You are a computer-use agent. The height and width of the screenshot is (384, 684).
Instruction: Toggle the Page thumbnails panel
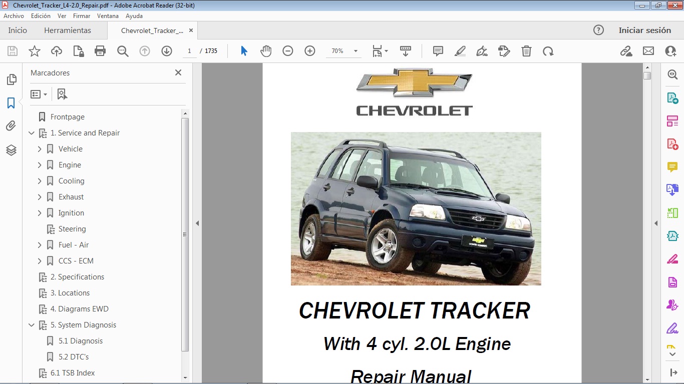click(x=11, y=79)
